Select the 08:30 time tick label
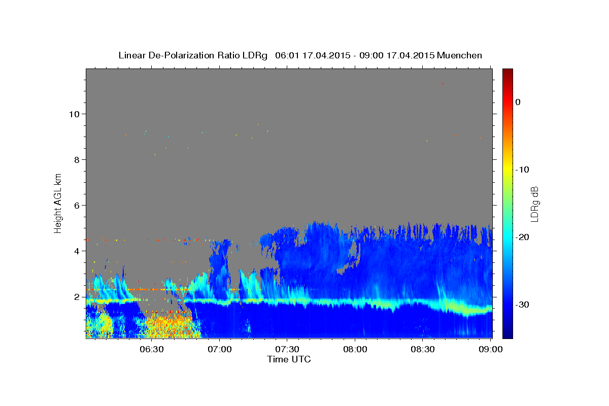The width and height of the screenshot is (609, 406). (423, 350)
